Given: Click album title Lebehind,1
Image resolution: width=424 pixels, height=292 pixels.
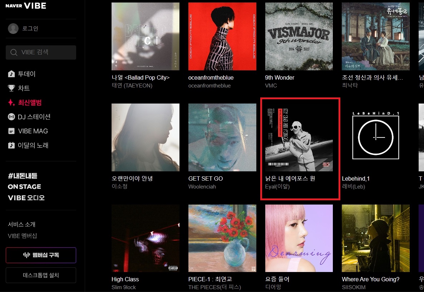Looking at the screenshot, I should tap(356, 178).
